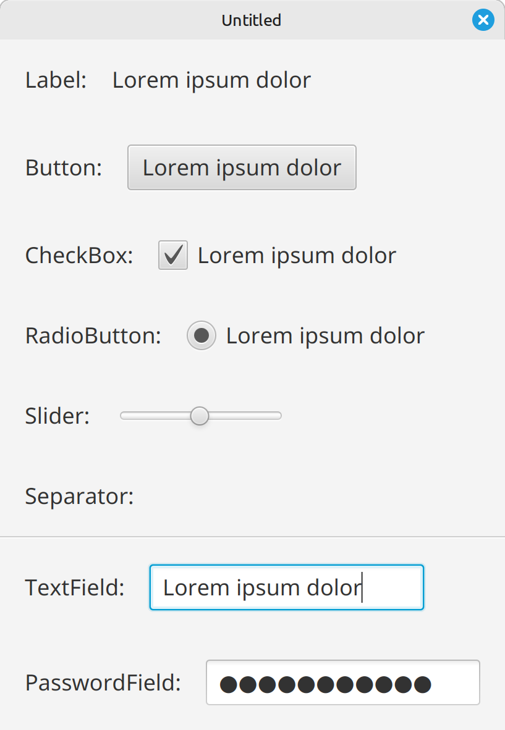Click the "Separator:" caption
505x730 pixels.
tap(79, 497)
